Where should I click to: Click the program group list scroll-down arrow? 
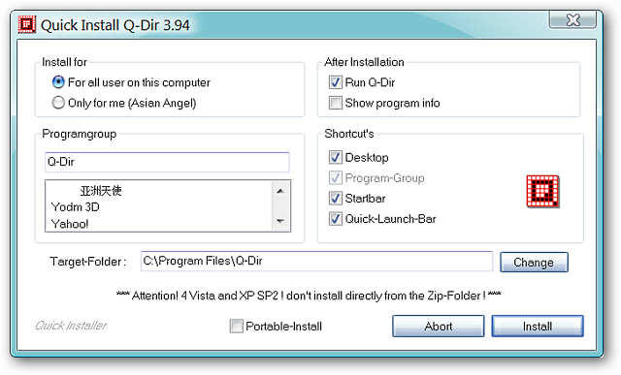point(280,221)
